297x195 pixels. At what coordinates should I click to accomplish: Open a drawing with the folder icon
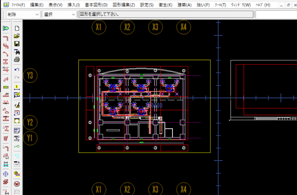click(x=17, y=36)
